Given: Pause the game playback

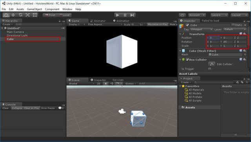Looking at the screenshot, I should point(125,15).
